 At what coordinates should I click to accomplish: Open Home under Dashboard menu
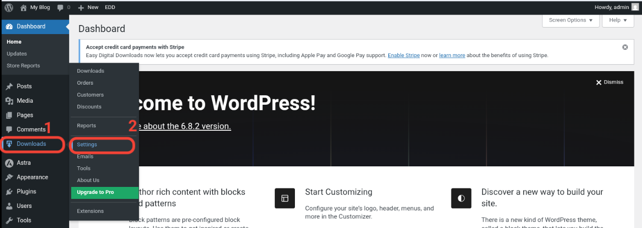point(14,42)
